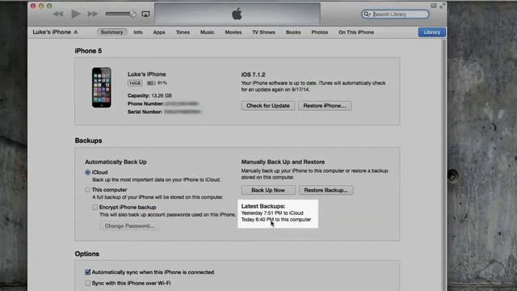Click the Phone Number label
The image size is (517, 291).
[145, 103]
